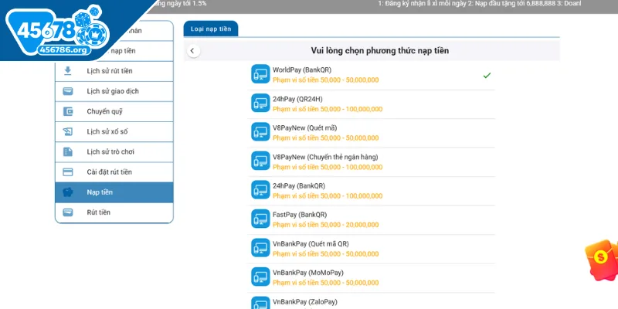Click the download icon beside Lịch sử rút tiền
This screenshot has height=309, width=618.
[x=68, y=71]
